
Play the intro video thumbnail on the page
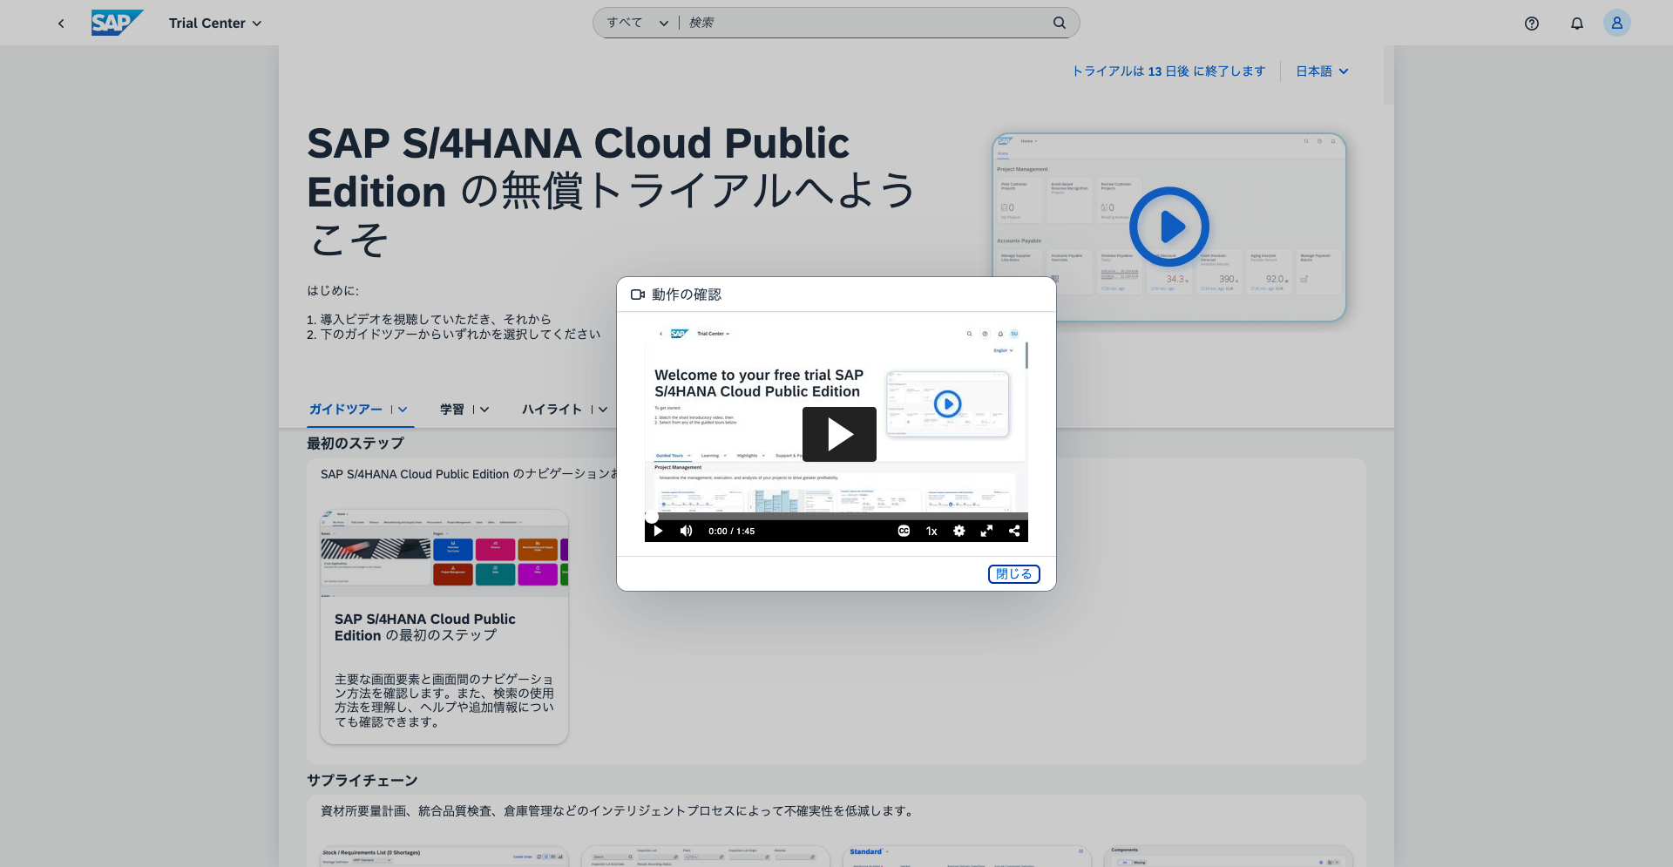pyautogui.click(x=1169, y=227)
